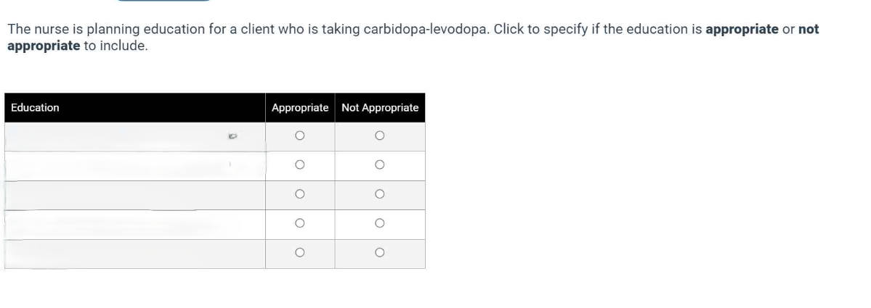Pick Appropriate for the fourth education row

click(x=299, y=223)
